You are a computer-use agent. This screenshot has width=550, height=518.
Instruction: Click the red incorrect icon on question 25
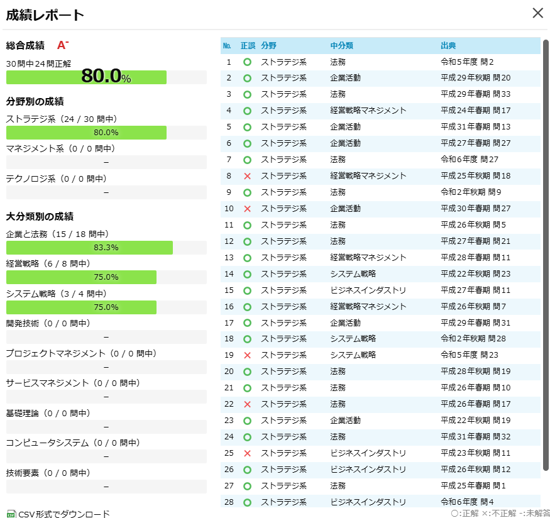(248, 453)
